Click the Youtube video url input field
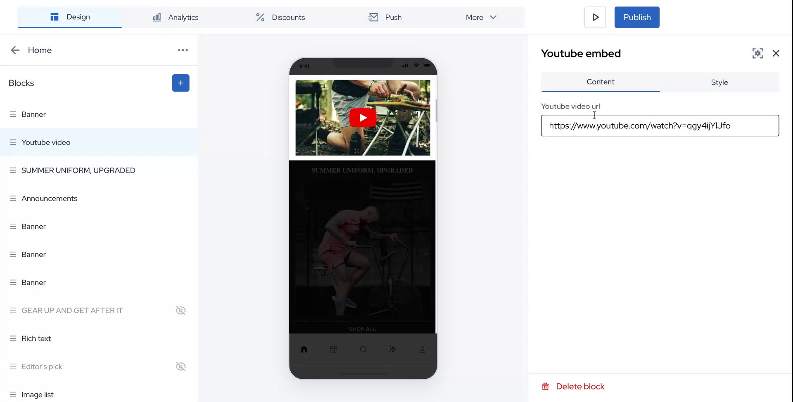This screenshot has height=402, width=793. pyautogui.click(x=660, y=125)
